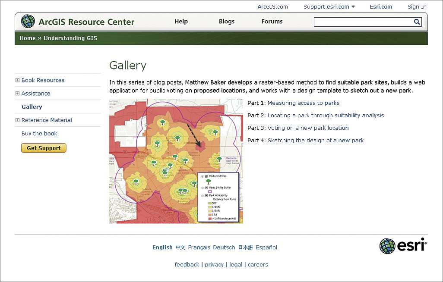Viewport: 443px width, 282px height.
Task: Click the Home breadcrumb link
Action: [x=27, y=38]
